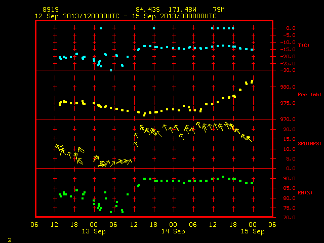Viewport: 324px width, 243px height.
Task: Click the 980.0 pressure tick value
Action: (288, 87)
